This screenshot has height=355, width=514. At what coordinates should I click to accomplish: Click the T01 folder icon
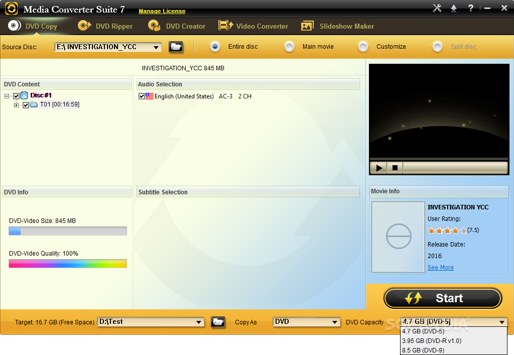(x=34, y=104)
